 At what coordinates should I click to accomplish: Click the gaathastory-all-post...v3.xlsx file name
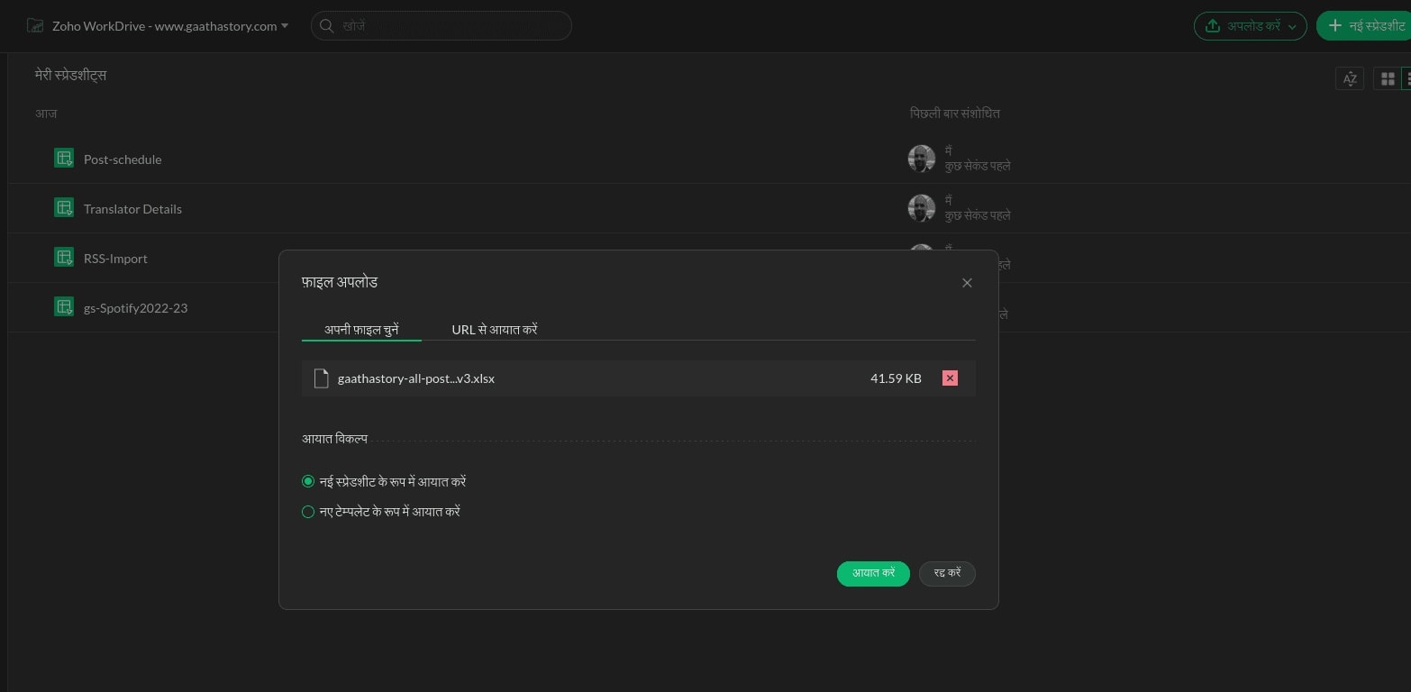click(416, 378)
